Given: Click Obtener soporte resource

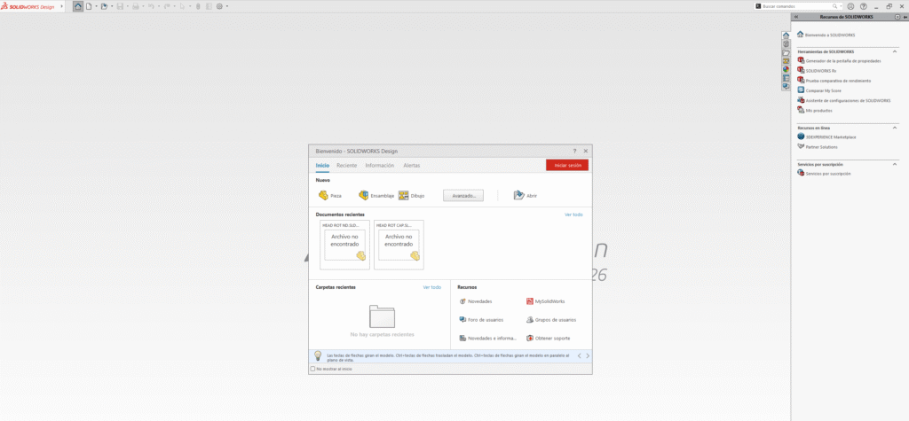Looking at the screenshot, I should click(549, 339).
